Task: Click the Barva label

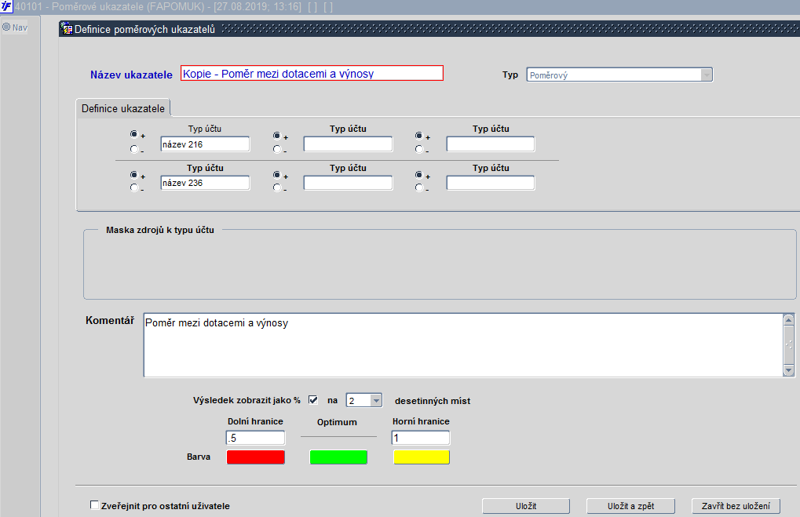Action: (x=199, y=457)
